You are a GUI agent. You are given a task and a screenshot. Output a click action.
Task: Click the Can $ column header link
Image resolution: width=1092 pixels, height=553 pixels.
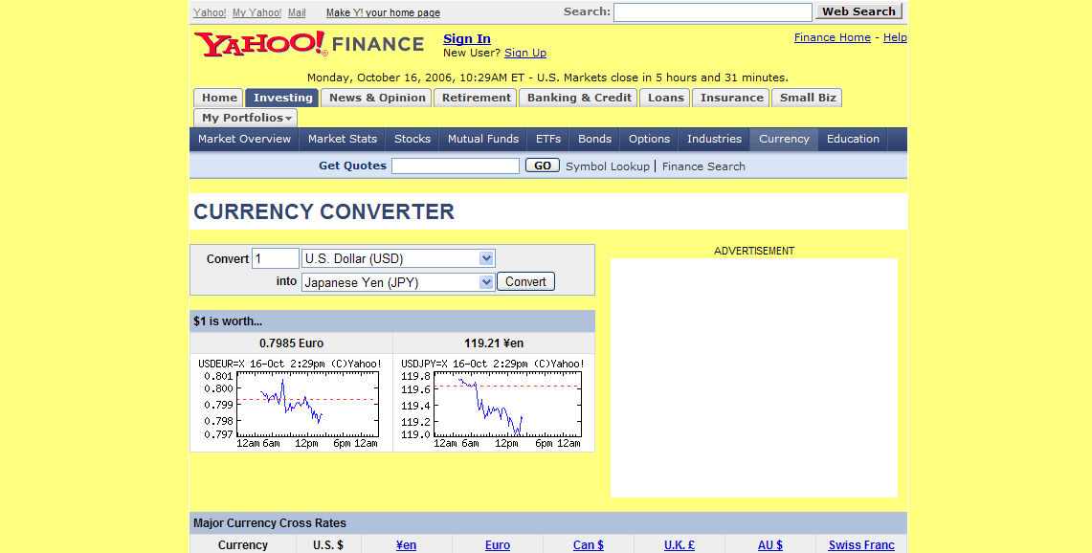tap(589, 544)
